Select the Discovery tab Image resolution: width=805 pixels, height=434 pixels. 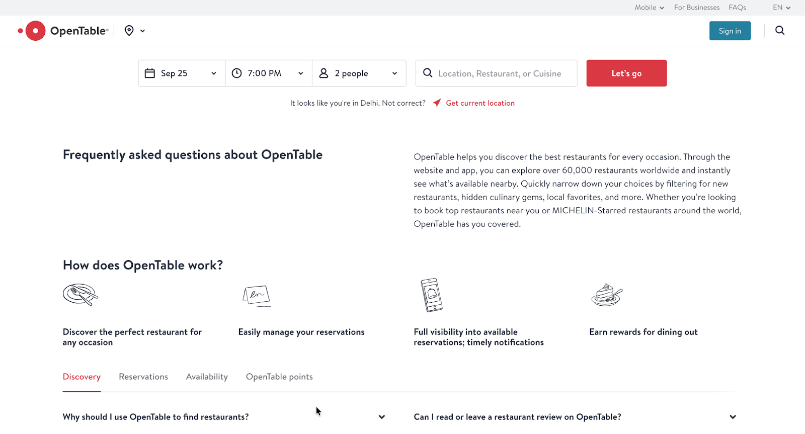[82, 377]
